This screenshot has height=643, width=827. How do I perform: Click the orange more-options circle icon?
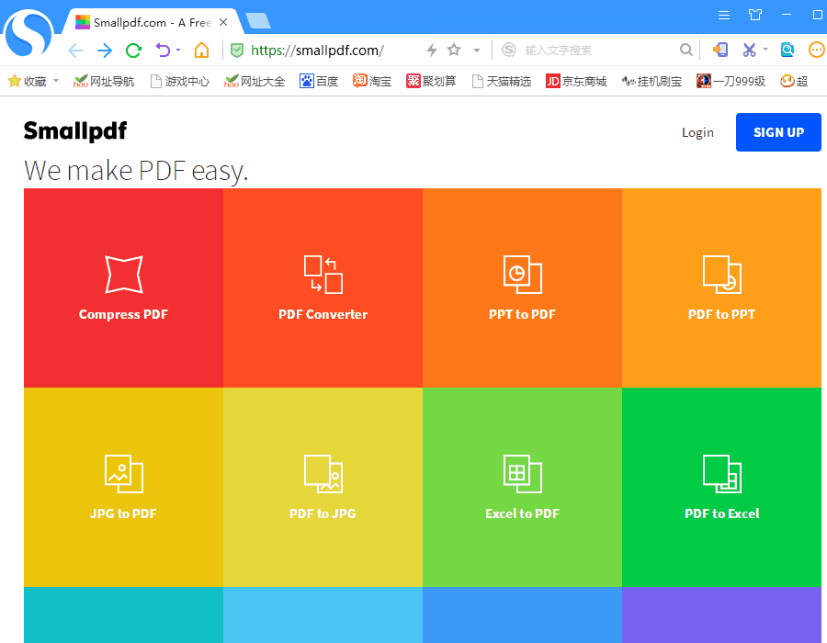(817, 51)
